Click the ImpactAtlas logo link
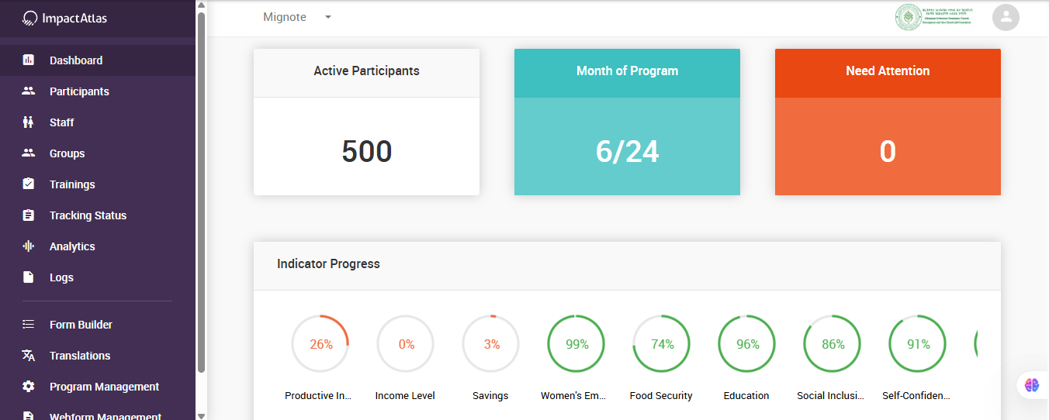Image resolution: width=1049 pixels, height=420 pixels. (x=65, y=19)
